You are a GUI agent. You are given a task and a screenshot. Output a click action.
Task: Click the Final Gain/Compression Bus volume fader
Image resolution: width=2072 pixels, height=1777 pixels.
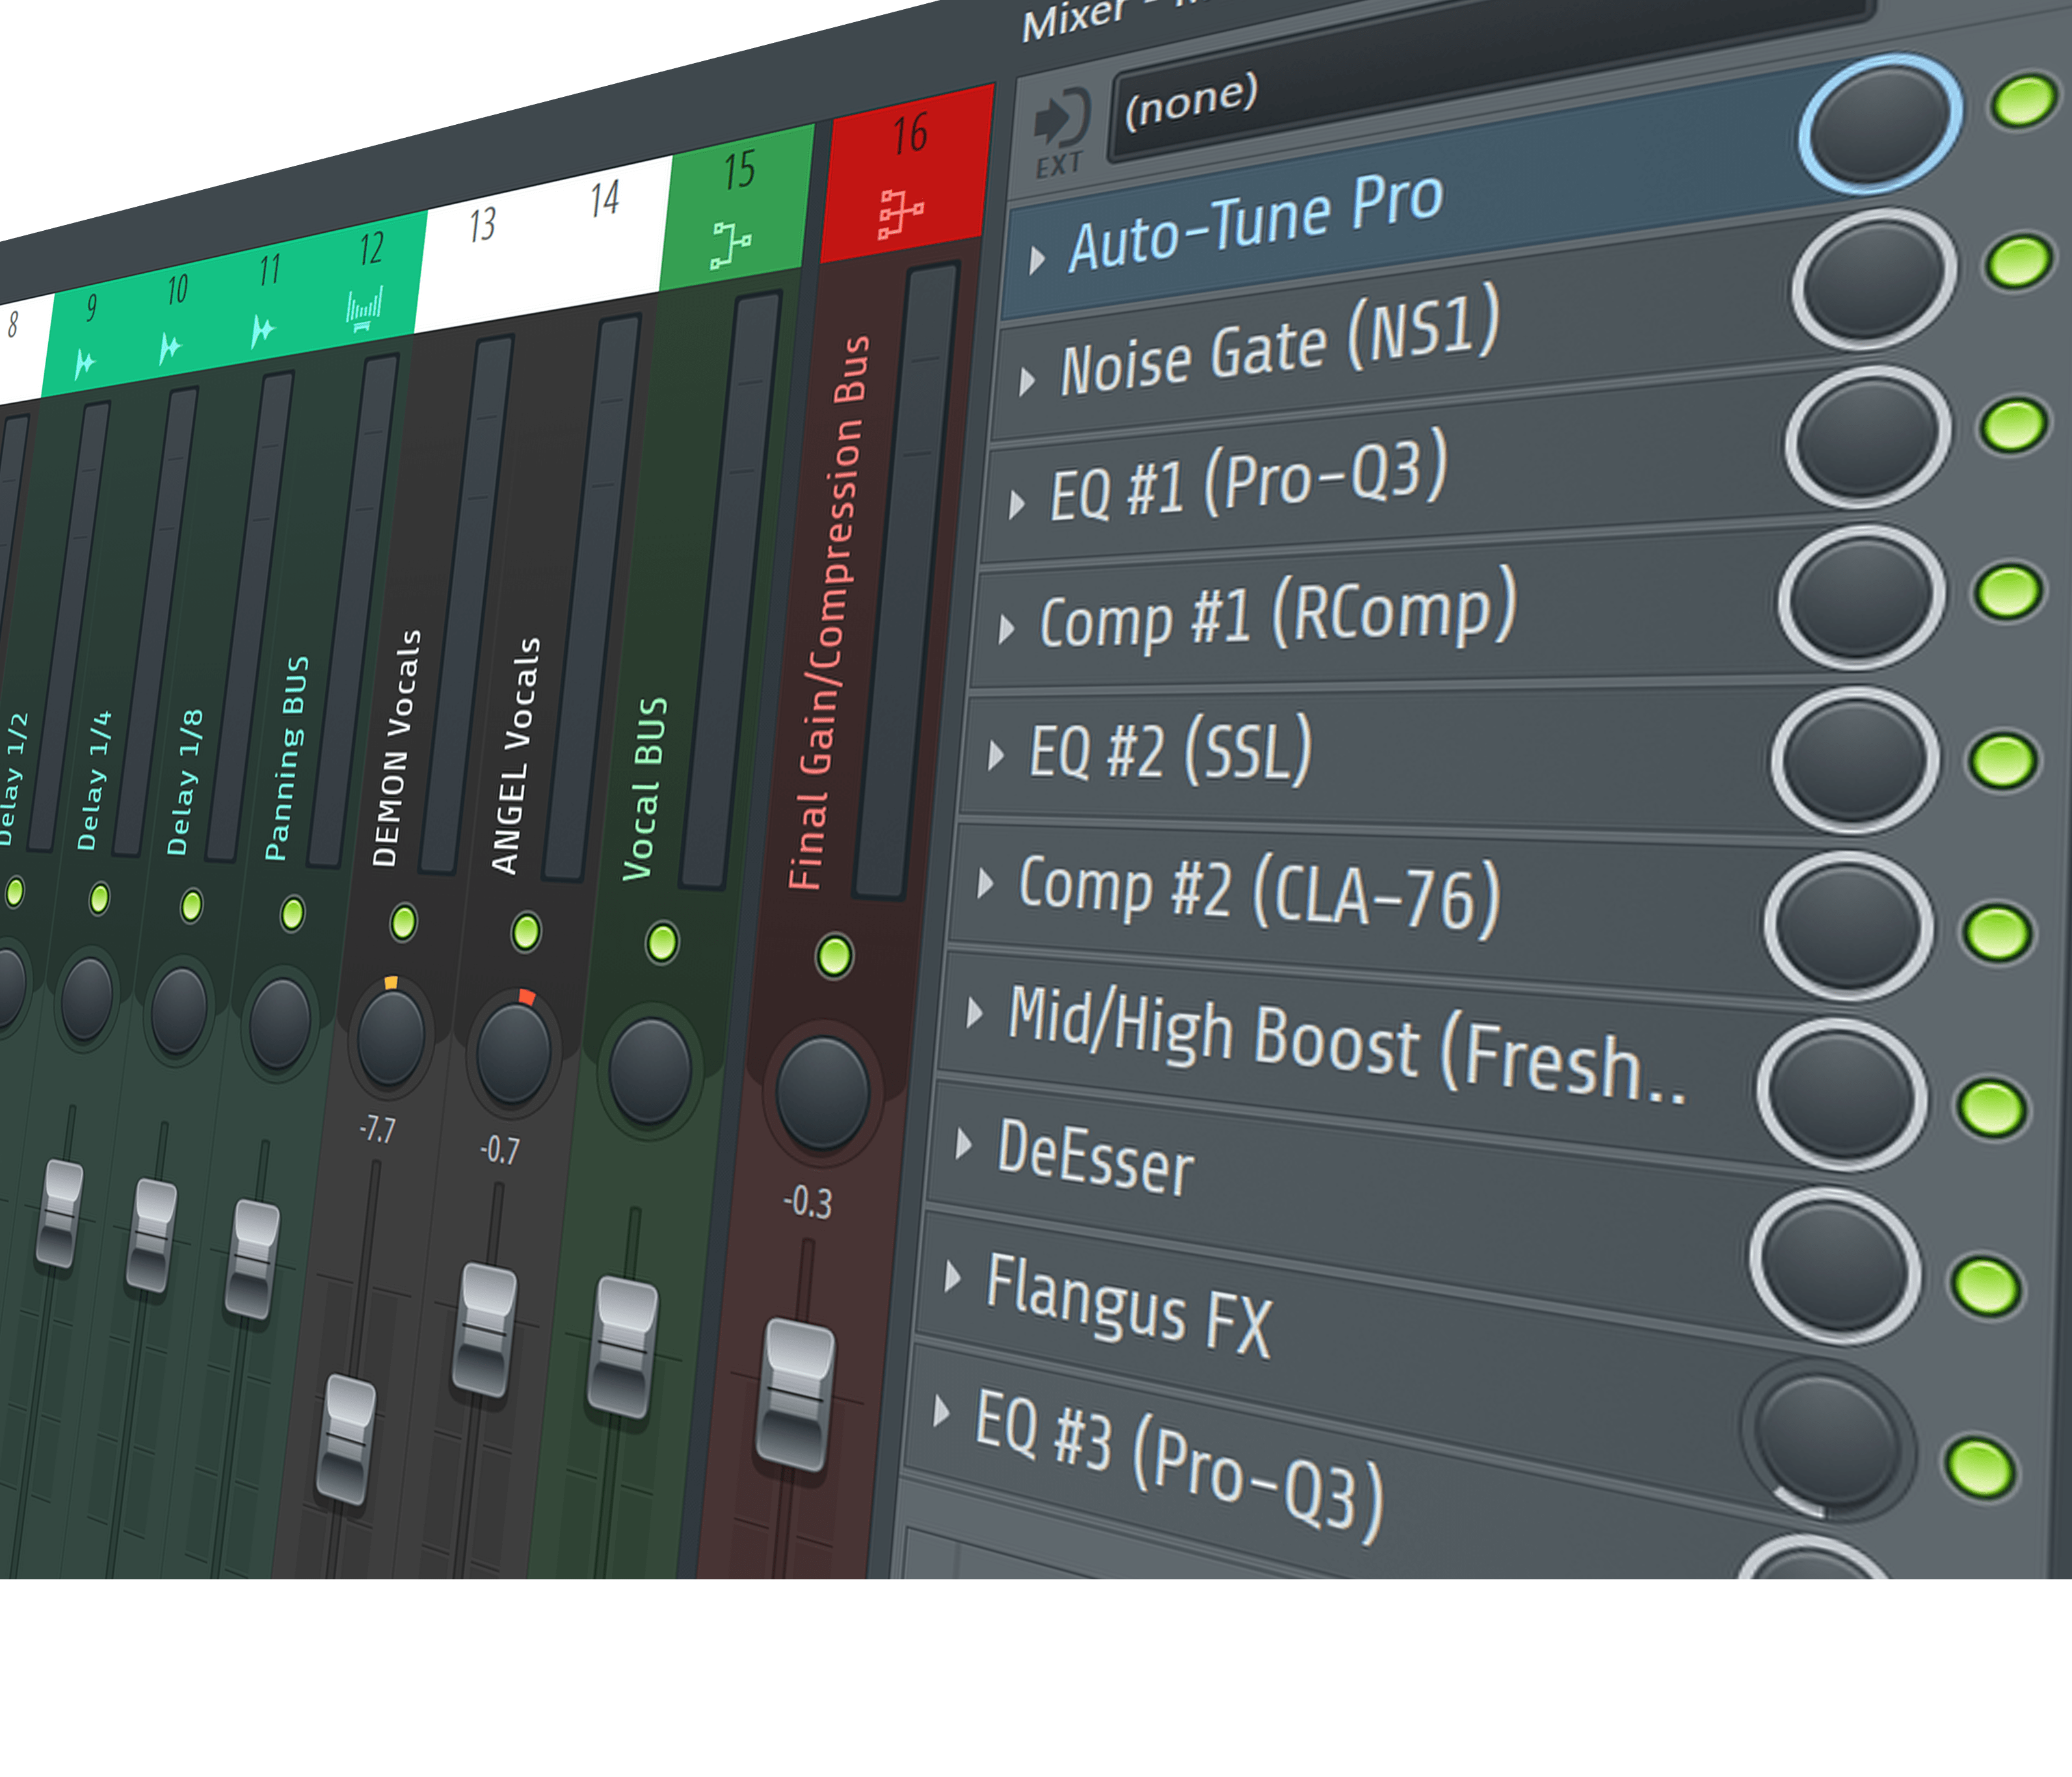click(796, 1394)
